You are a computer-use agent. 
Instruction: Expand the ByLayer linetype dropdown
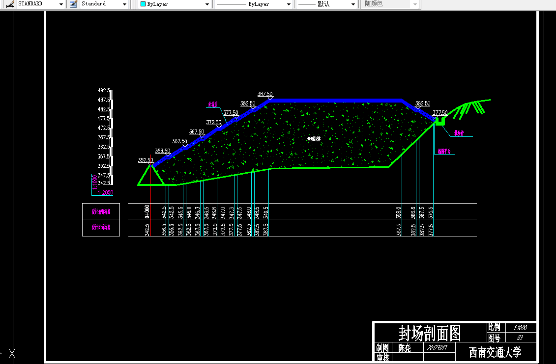pos(288,4)
